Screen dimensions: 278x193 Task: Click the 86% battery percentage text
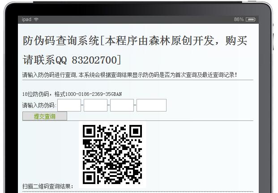(x=239, y=19)
